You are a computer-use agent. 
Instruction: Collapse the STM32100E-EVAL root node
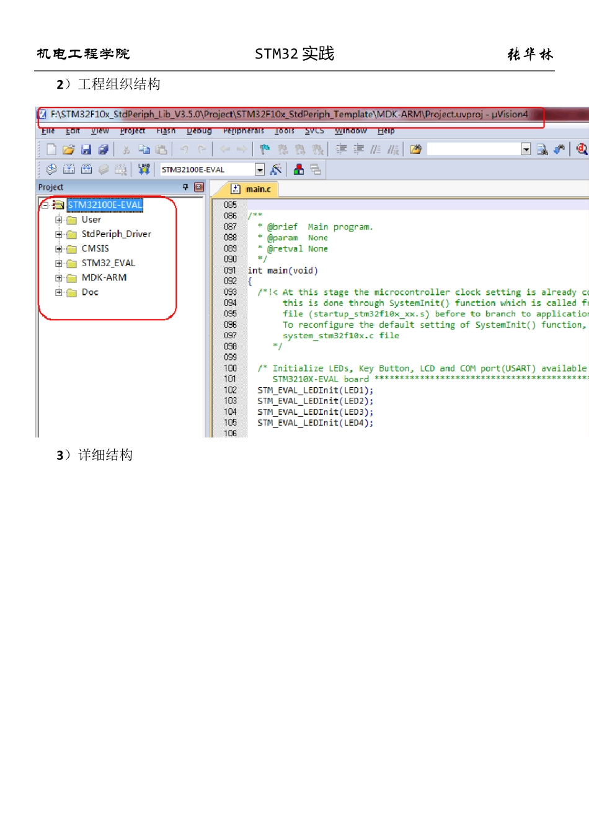tap(45, 205)
